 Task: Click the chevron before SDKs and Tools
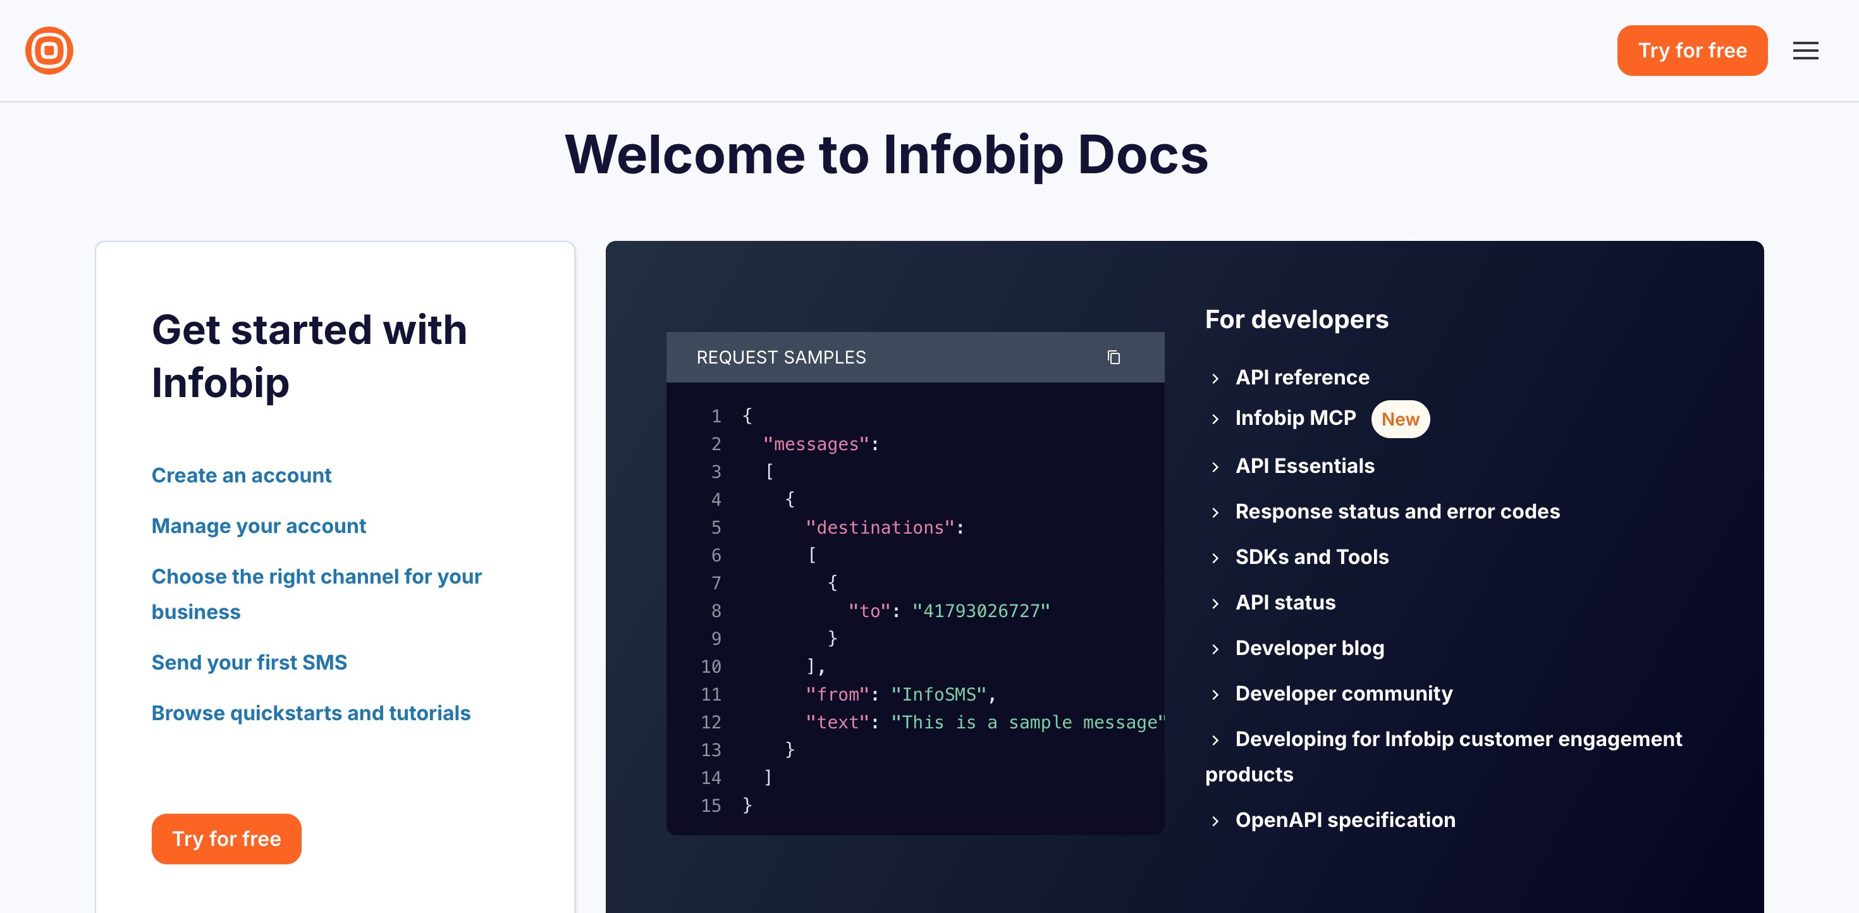[x=1215, y=559]
